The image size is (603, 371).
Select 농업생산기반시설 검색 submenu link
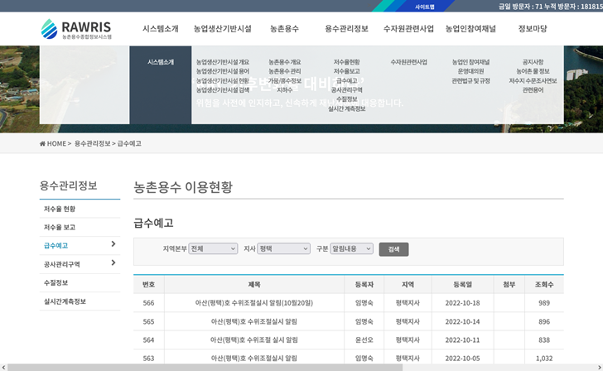tap(223, 90)
